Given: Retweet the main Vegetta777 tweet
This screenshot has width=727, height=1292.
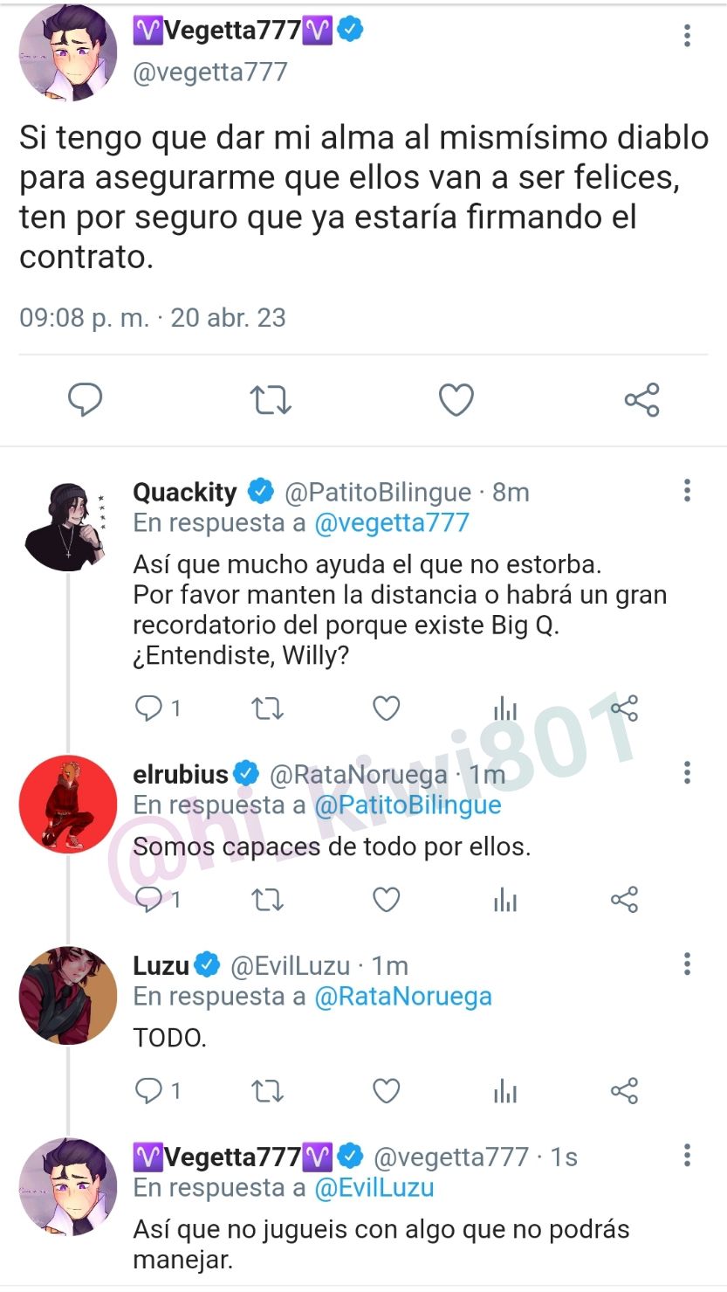Looking at the screenshot, I should point(271,400).
